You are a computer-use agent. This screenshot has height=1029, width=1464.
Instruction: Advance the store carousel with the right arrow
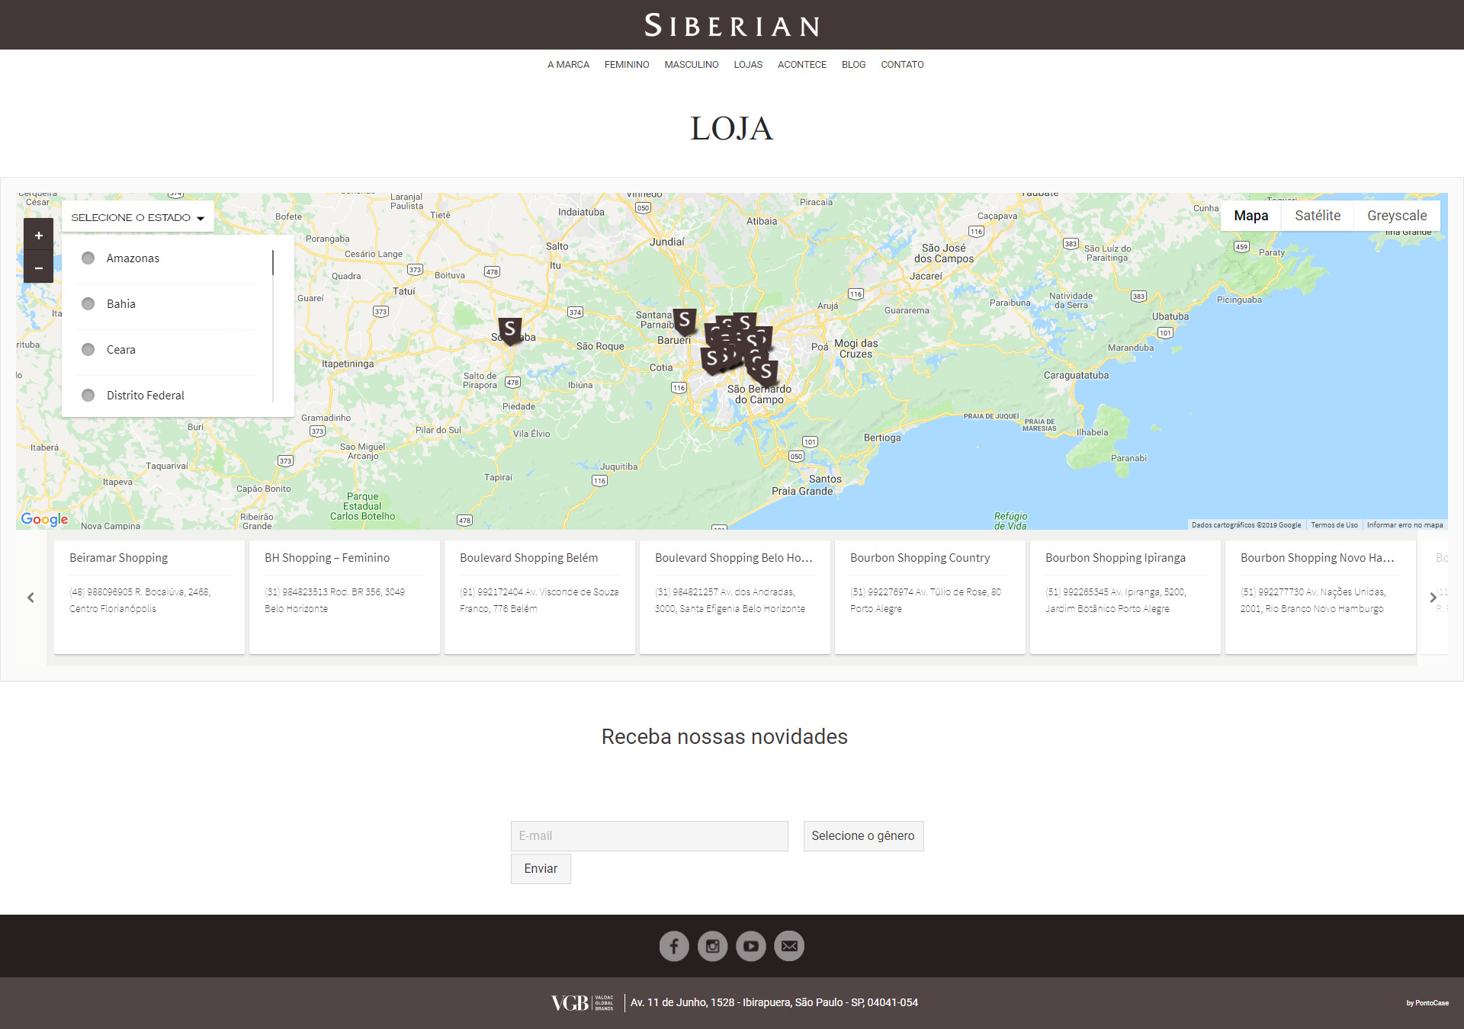point(1433,598)
